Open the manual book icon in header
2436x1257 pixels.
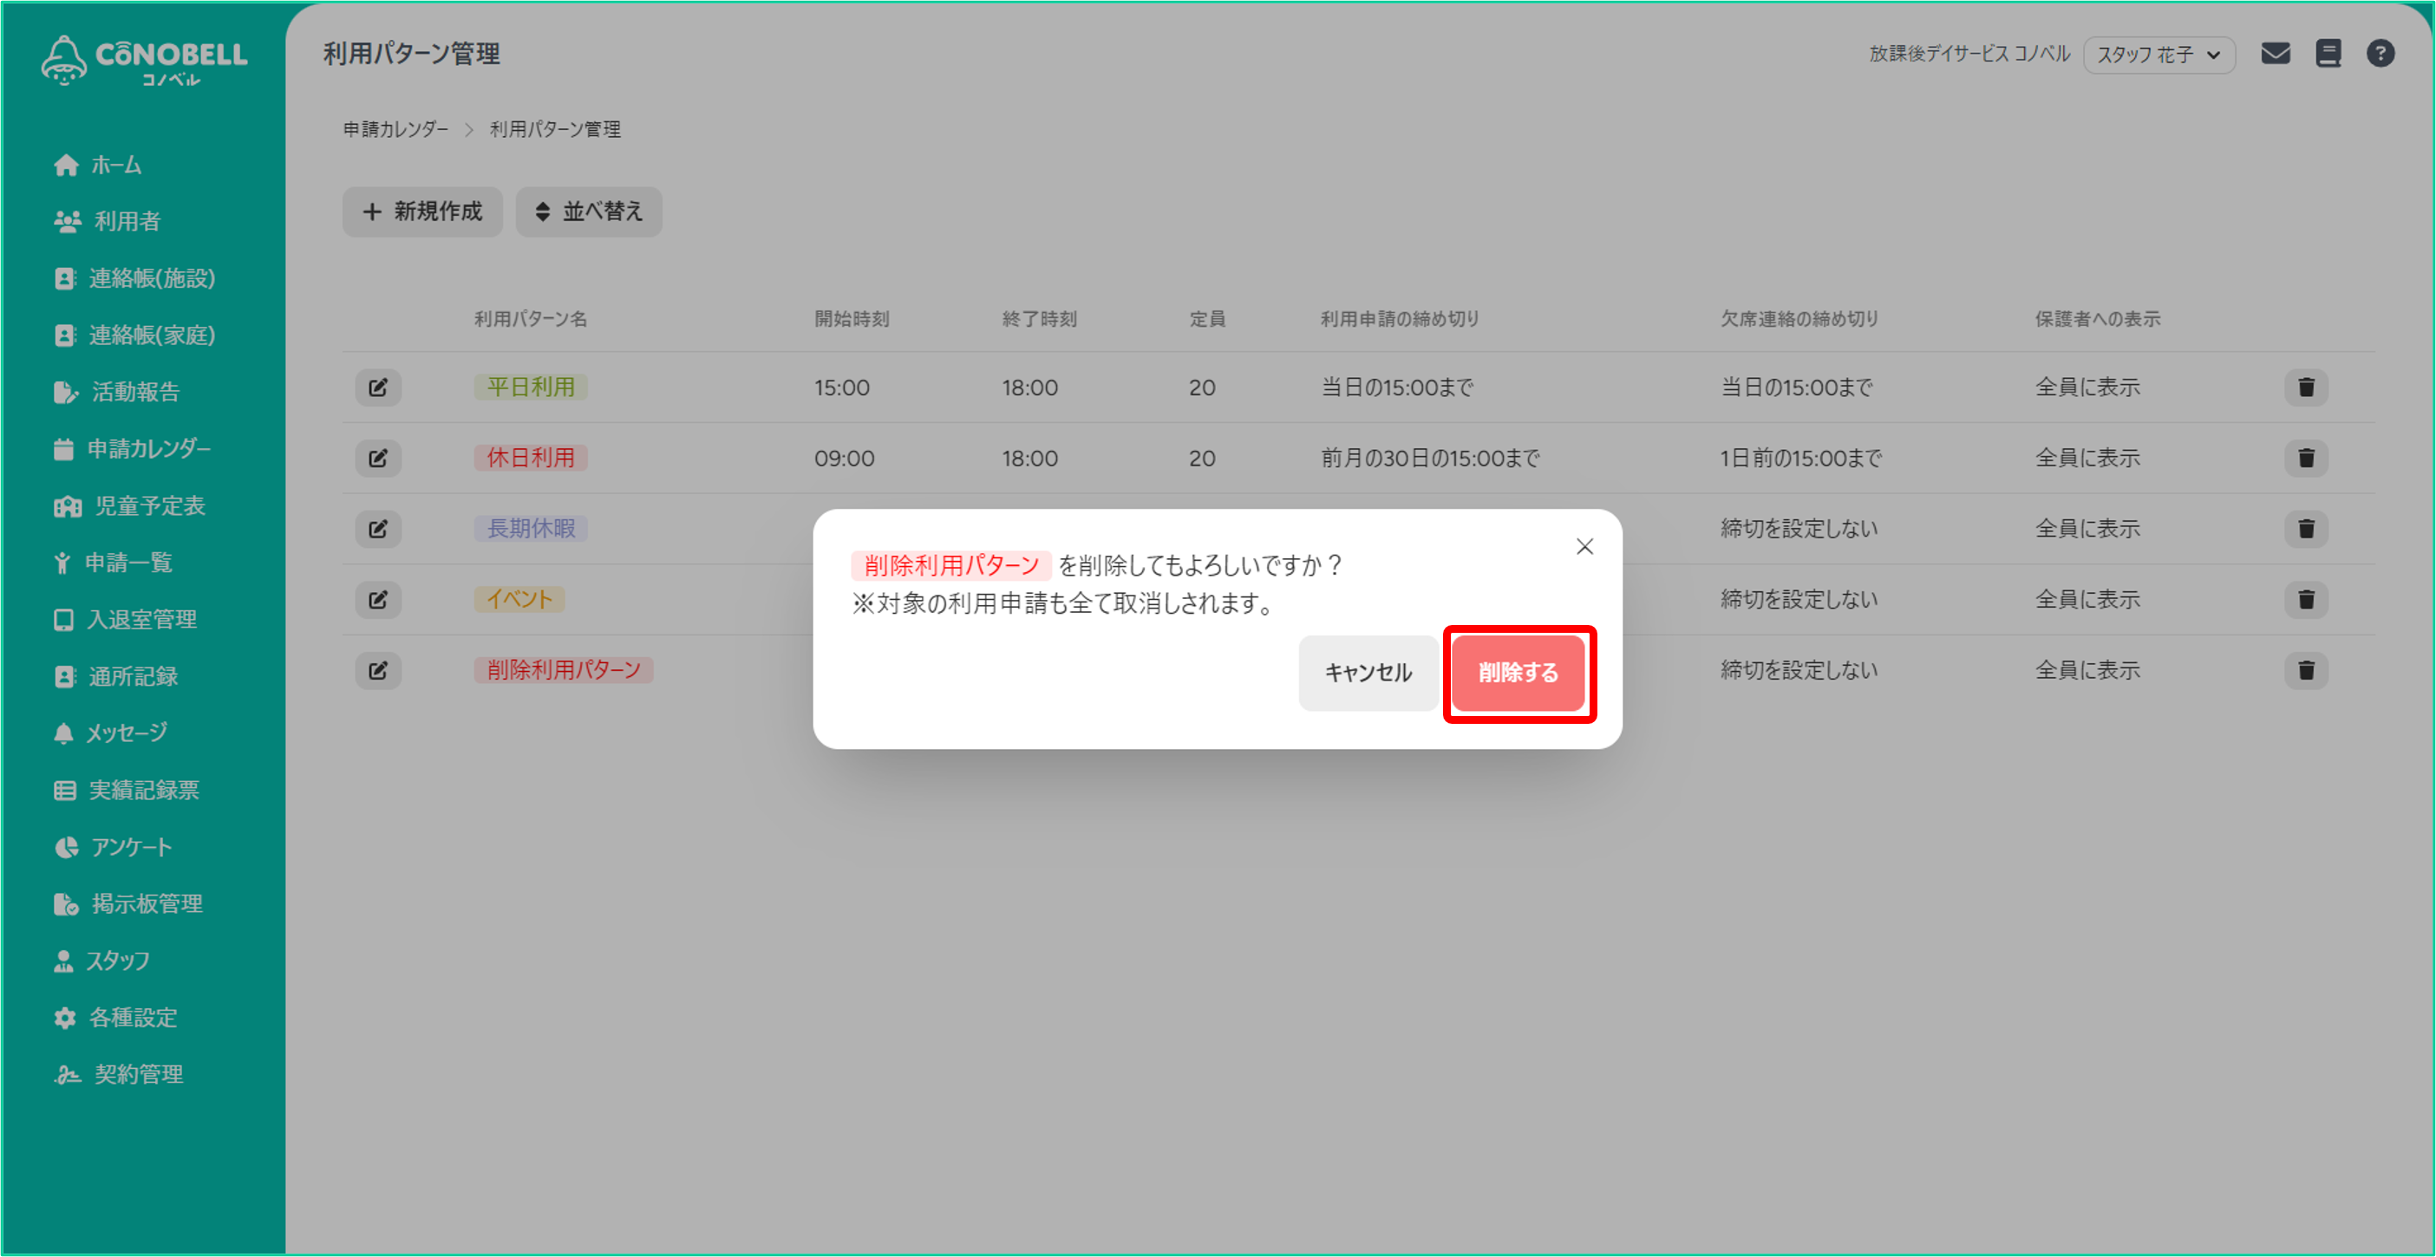pyautogui.click(x=2328, y=54)
